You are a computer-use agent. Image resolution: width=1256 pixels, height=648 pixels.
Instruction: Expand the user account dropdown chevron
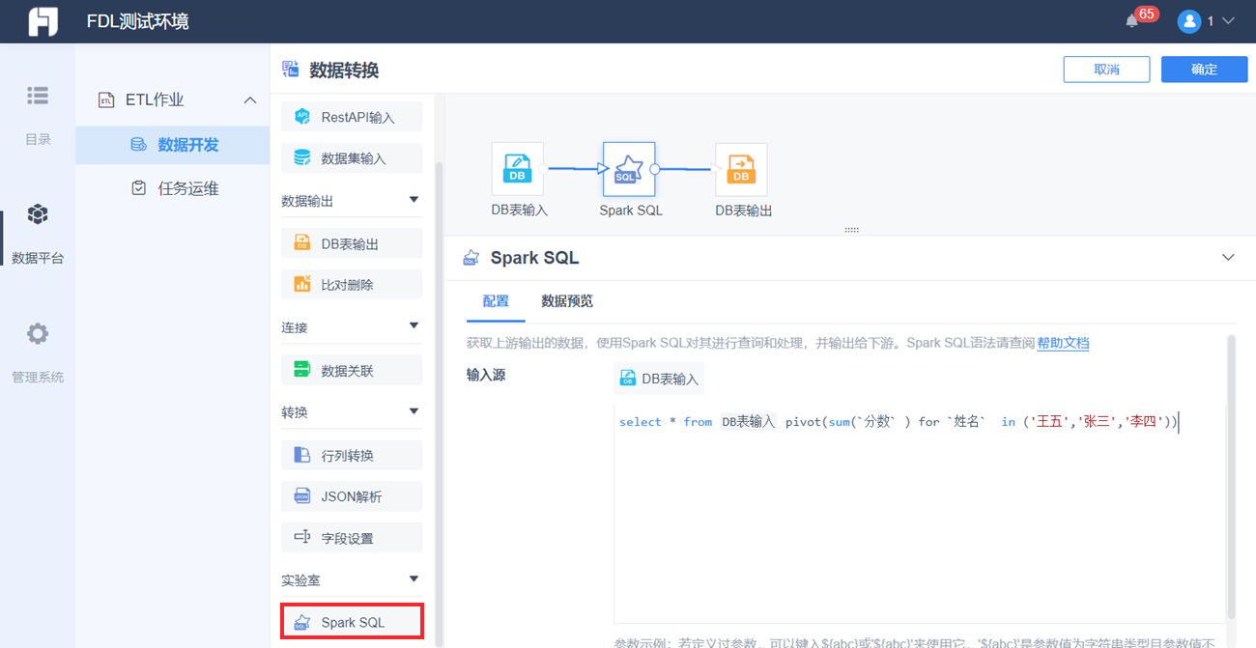1229,21
